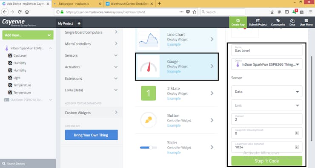Open 2 State Example link

click(174, 98)
